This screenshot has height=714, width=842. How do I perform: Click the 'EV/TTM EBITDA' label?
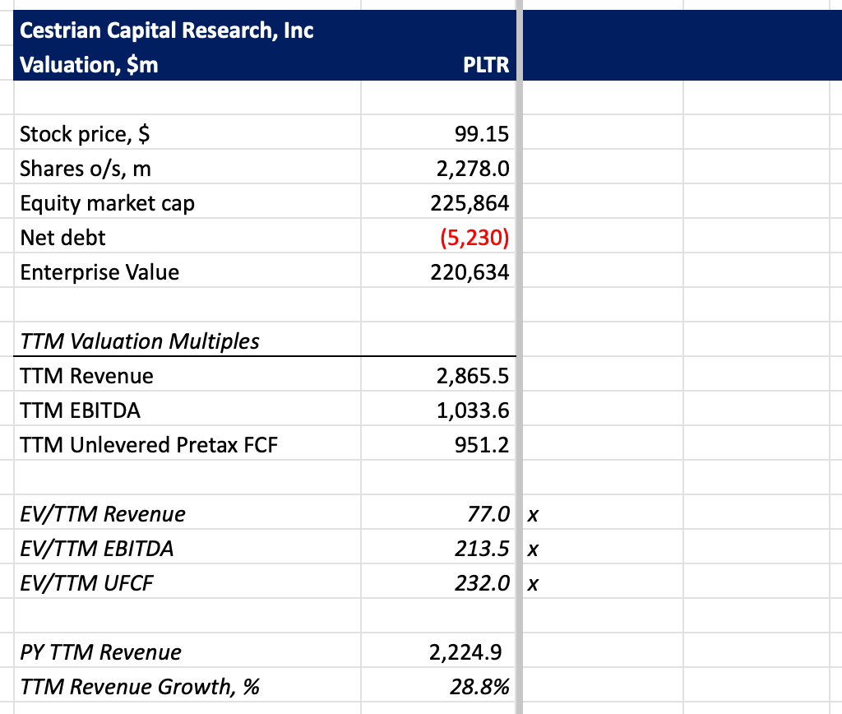click(x=97, y=549)
